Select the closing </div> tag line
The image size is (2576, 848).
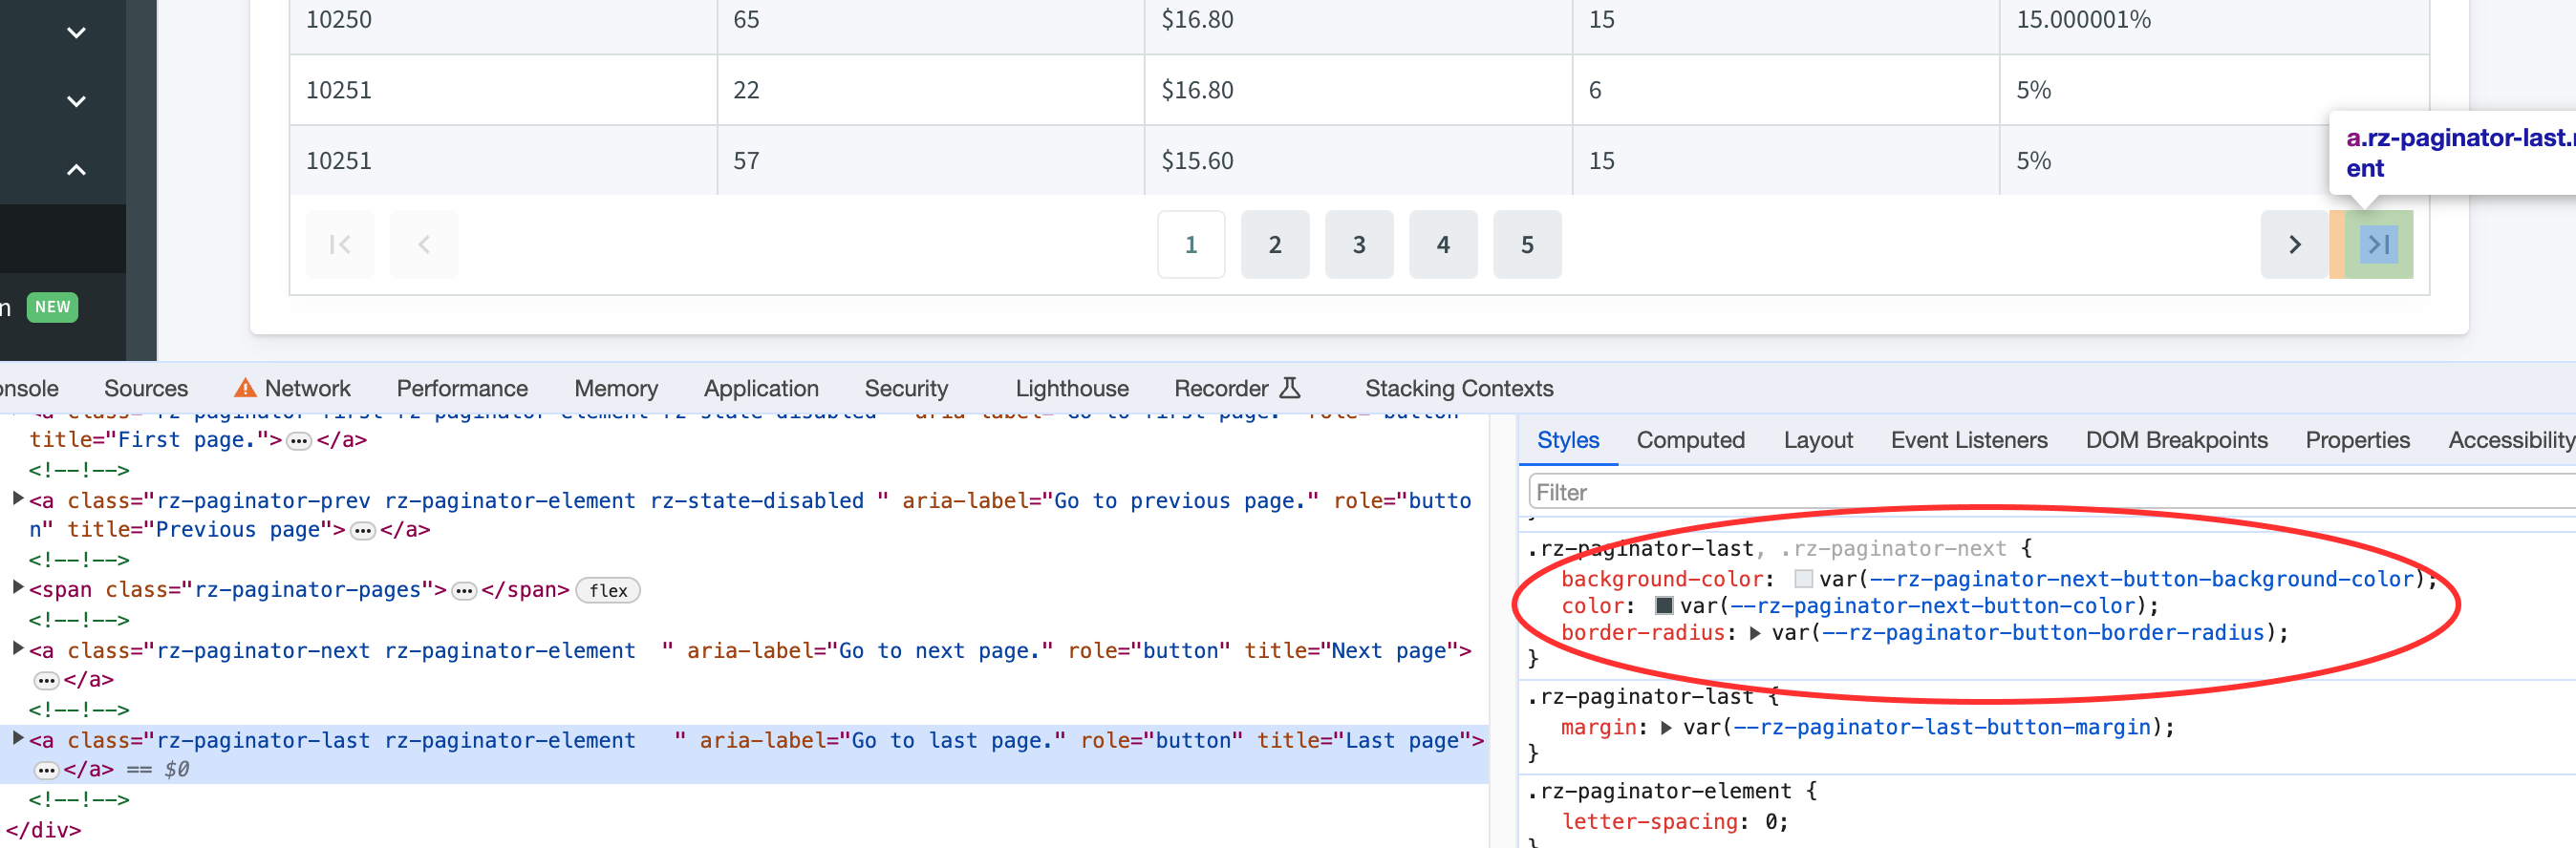43,830
